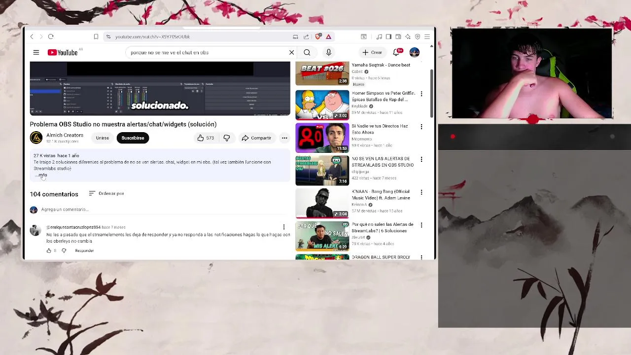Screen dimensions: 631x355
Task: Click the Unirse membership button
Action: (103, 138)
